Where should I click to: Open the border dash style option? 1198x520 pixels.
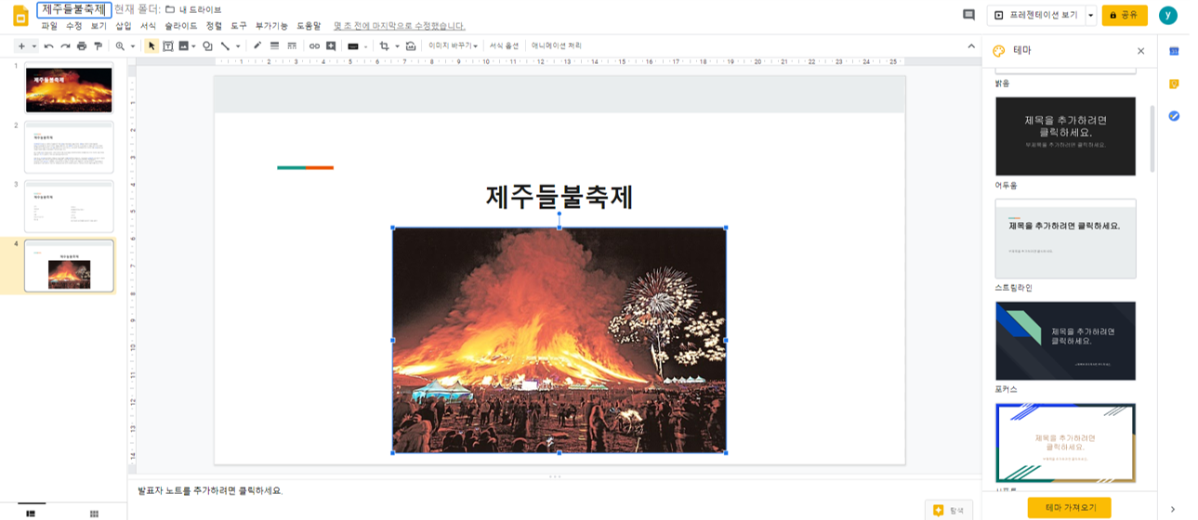click(292, 45)
